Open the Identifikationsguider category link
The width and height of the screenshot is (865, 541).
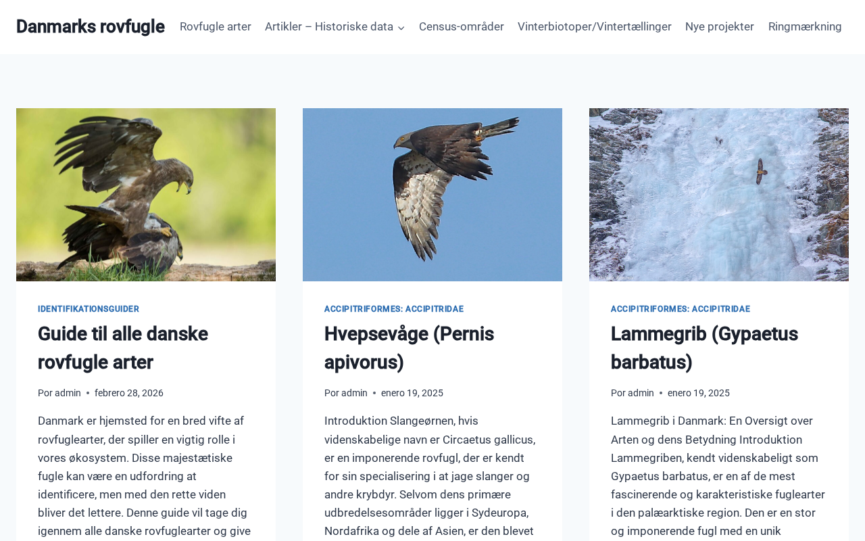click(89, 309)
